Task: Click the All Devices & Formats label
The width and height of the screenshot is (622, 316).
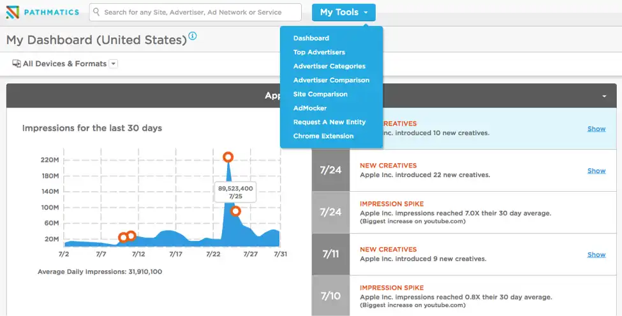Action: click(64, 64)
